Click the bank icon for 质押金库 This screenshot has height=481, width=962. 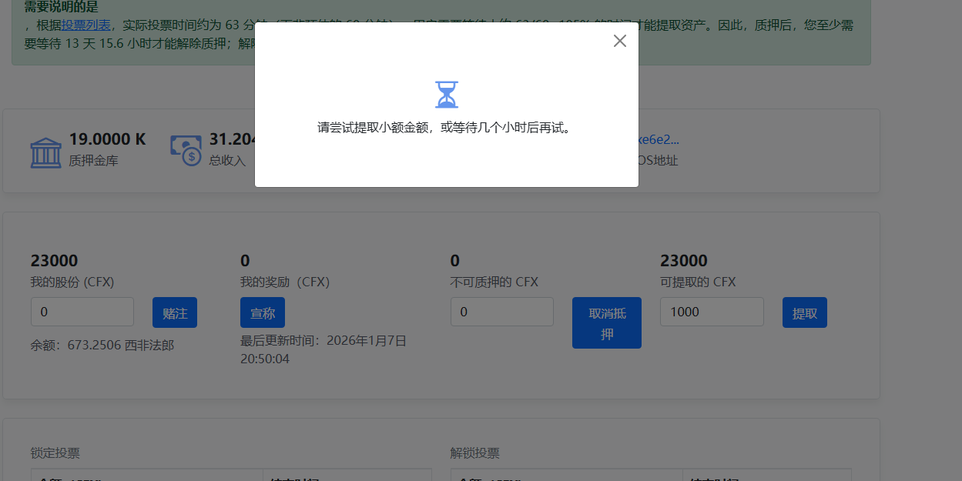click(x=45, y=152)
